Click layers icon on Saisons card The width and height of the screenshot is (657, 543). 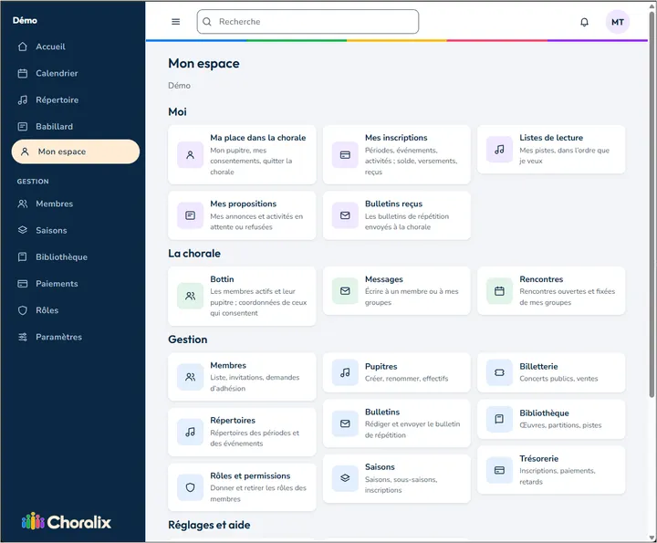click(345, 478)
